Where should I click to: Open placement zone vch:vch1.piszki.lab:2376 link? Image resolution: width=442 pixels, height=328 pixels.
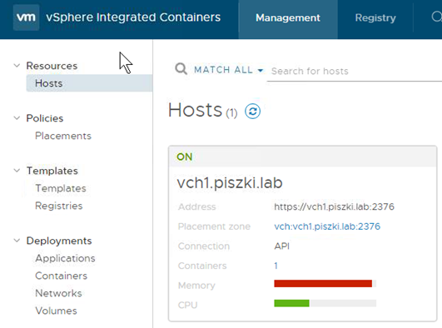click(x=327, y=226)
